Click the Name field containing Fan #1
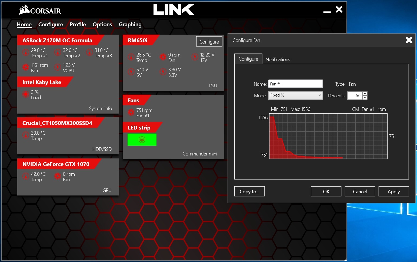 point(295,84)
